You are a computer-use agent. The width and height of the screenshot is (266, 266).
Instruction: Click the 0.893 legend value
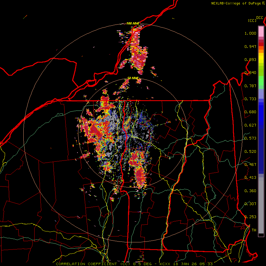click(x=250, y=59)
